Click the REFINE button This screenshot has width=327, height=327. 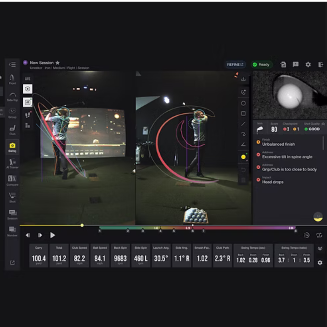coord(234,65)
